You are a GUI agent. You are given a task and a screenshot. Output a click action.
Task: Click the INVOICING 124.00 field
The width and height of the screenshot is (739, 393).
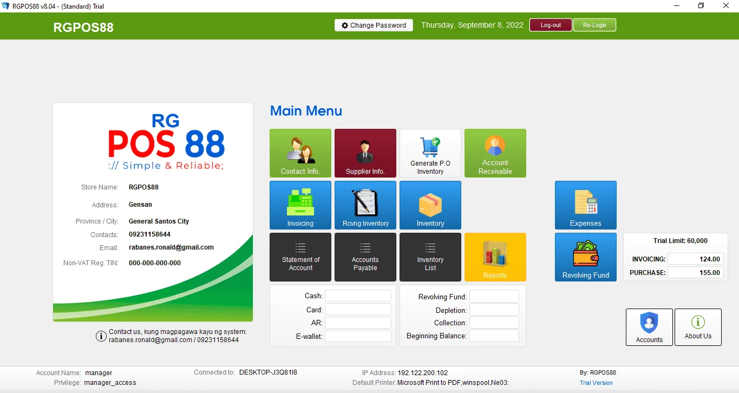click(696, 259)
